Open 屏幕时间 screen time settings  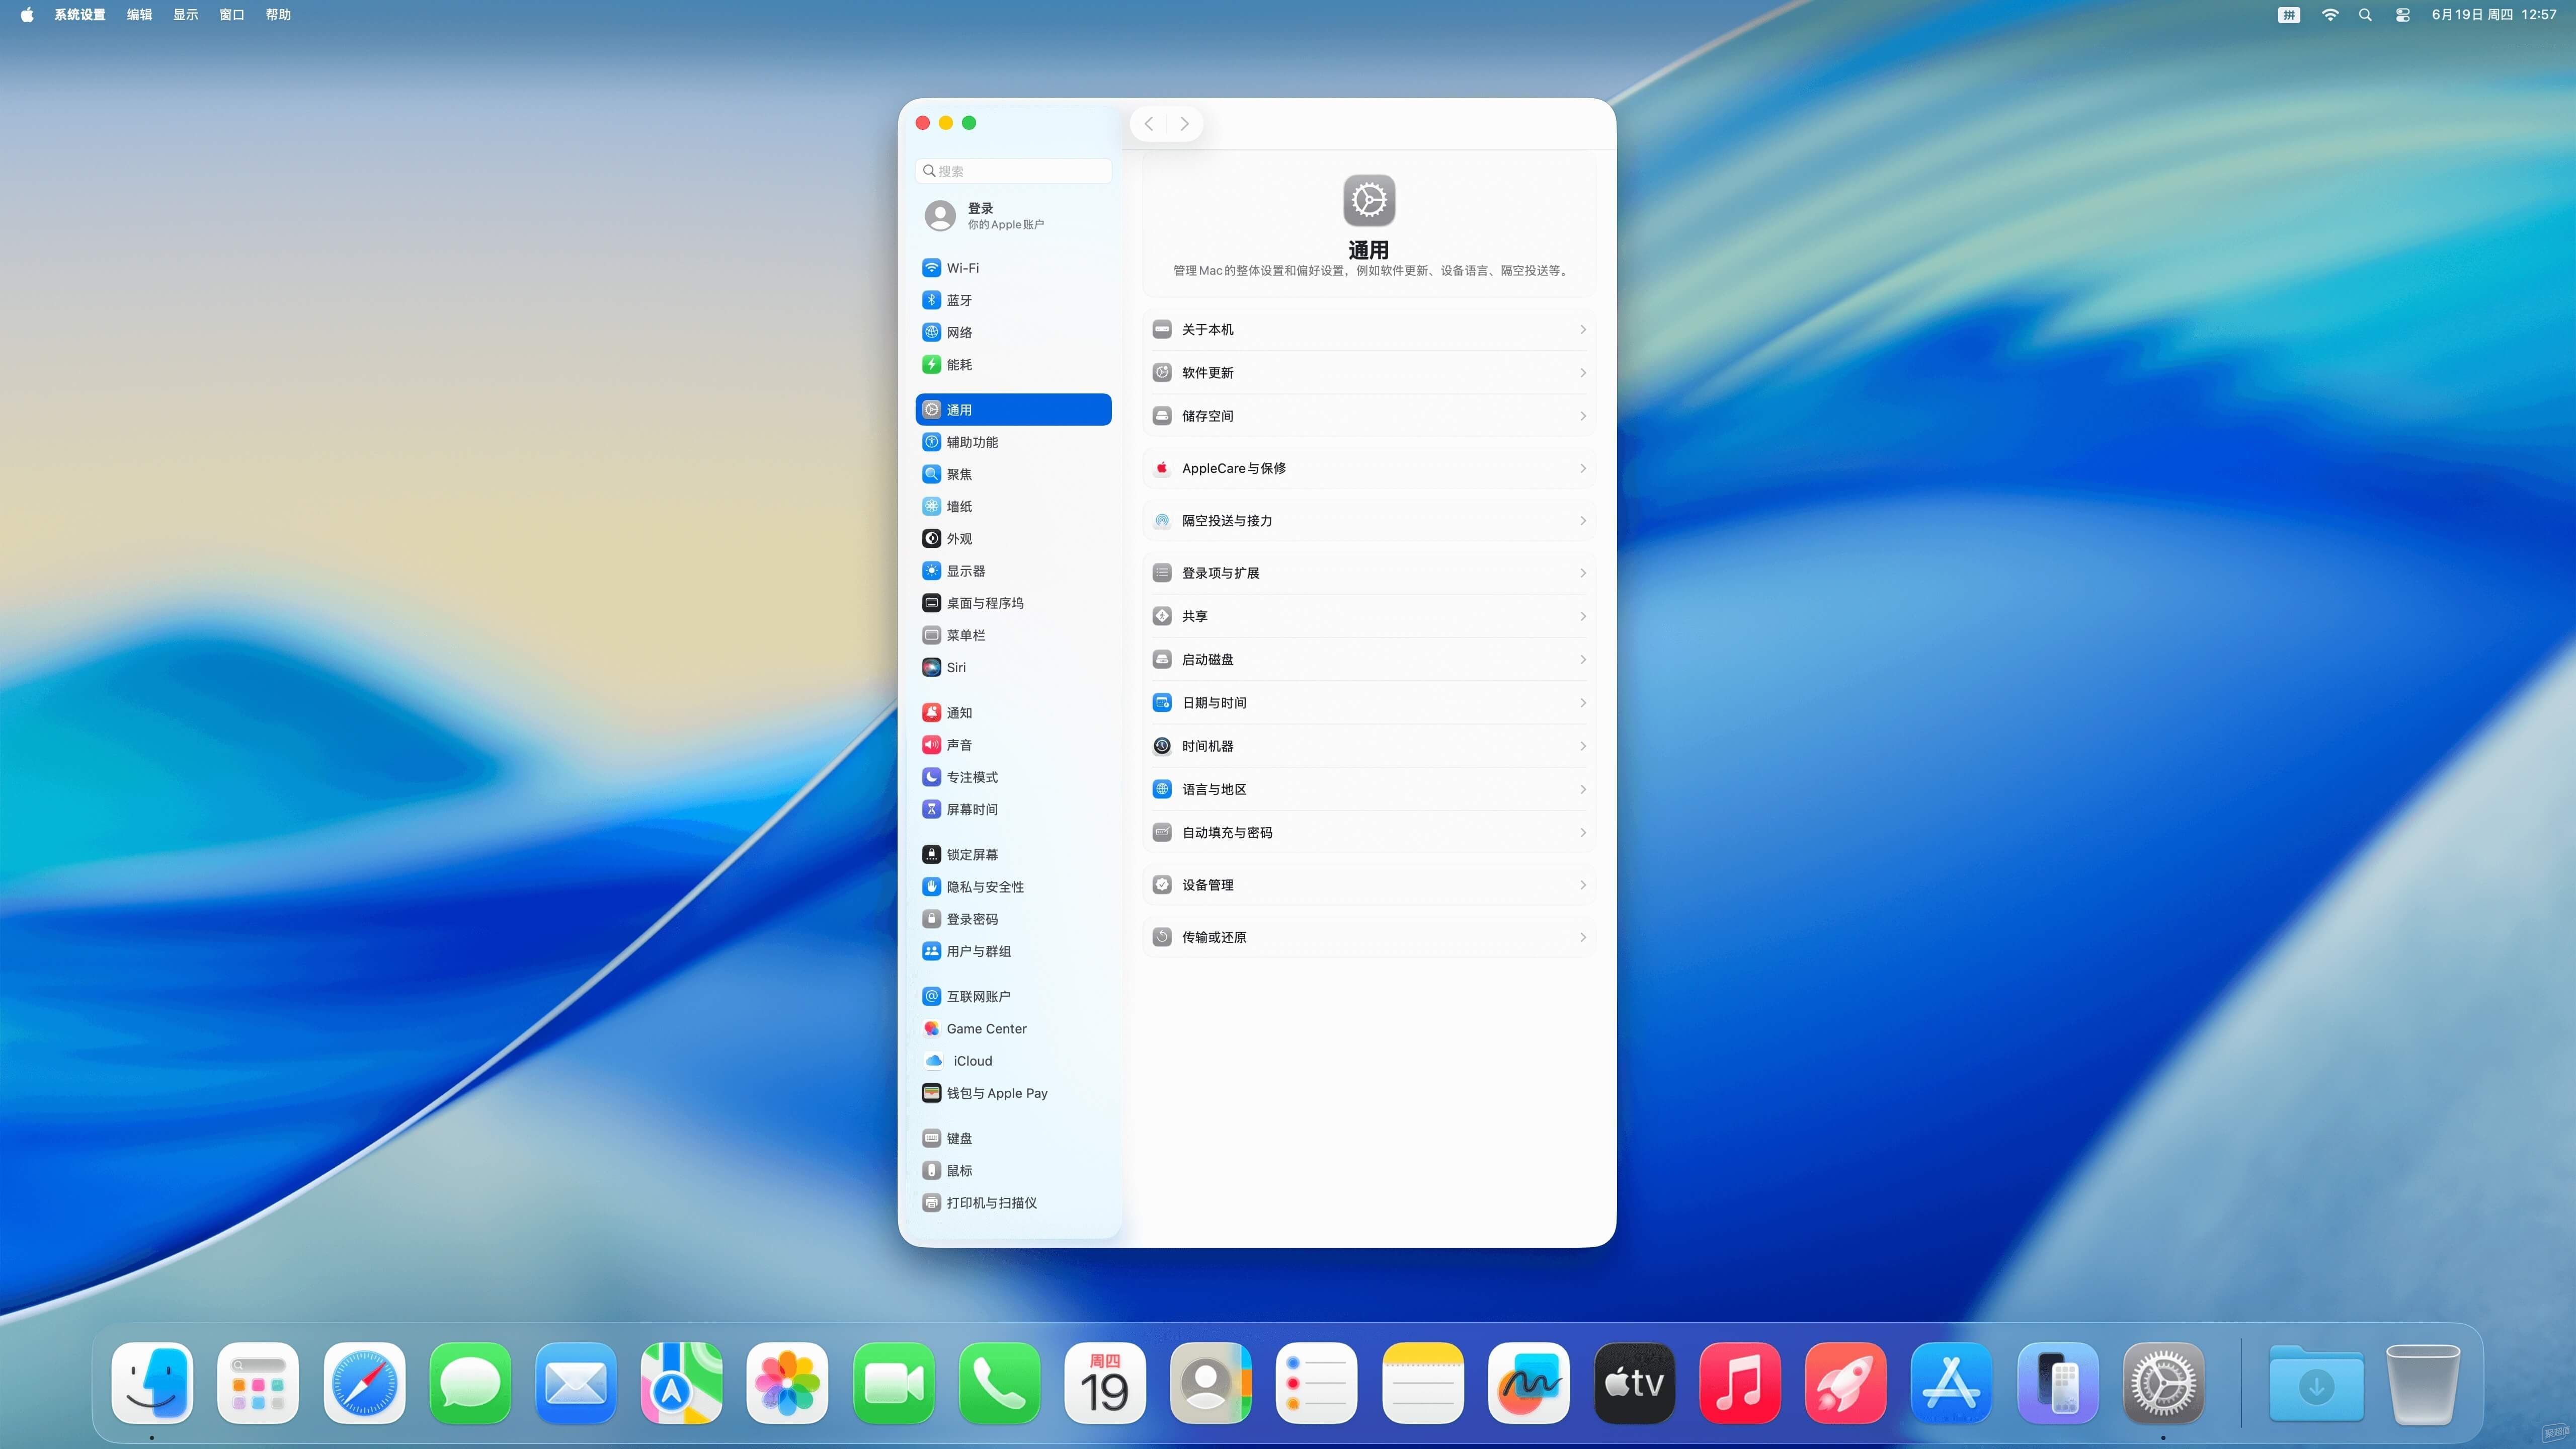[1012, 809]
